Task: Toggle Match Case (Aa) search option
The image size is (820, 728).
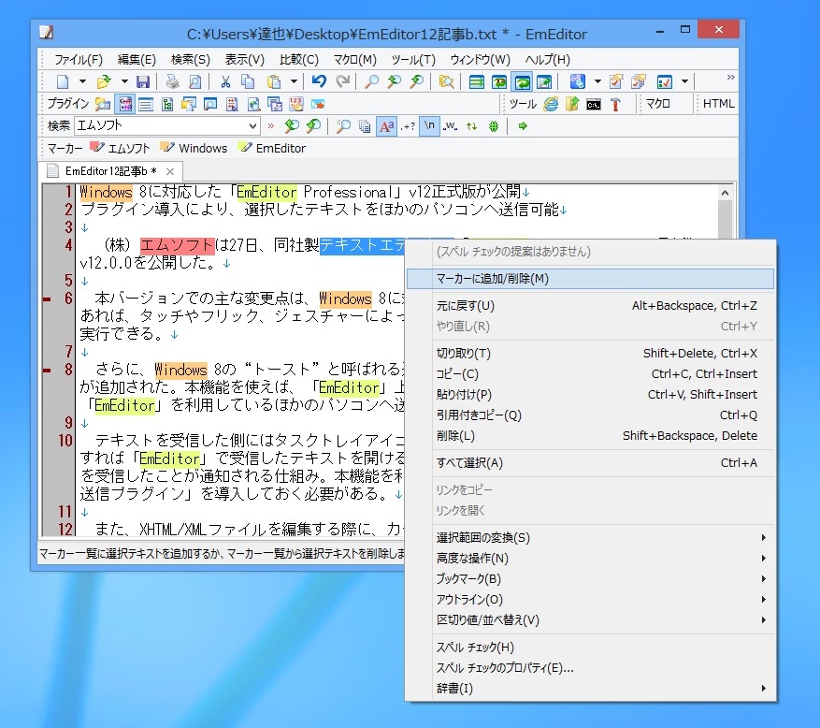Action: point(386,126)
